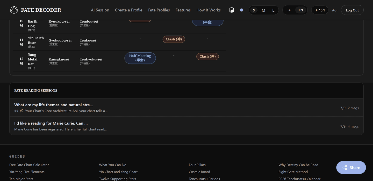Set text size to M

click(263, 10)
